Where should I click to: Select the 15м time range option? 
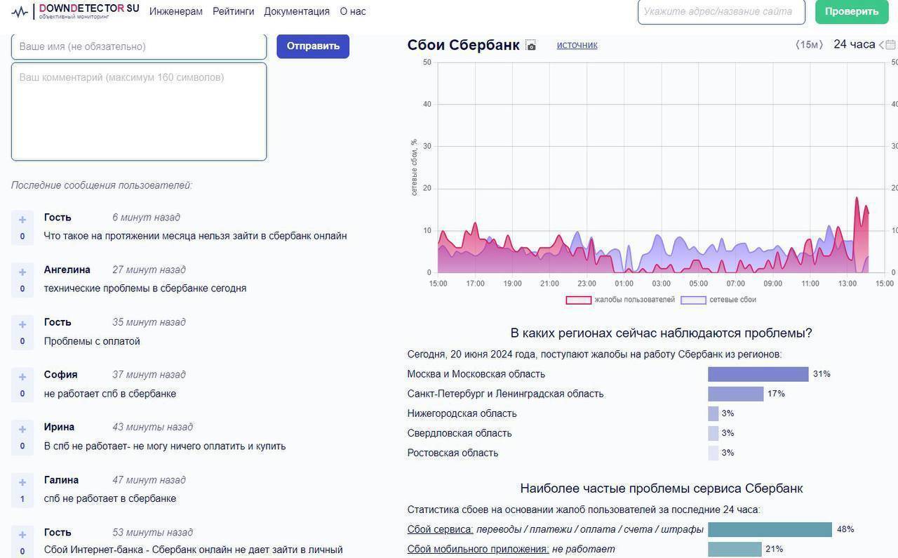point(809,44)
